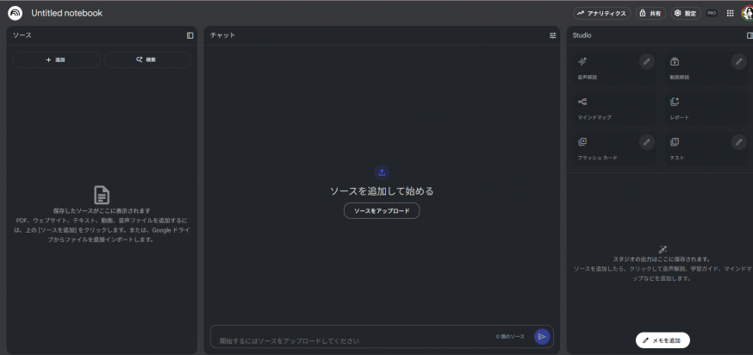Click the pencil icon on フラッシュ カード
Viewport: 753px width, 355px height.
[647, 142]
